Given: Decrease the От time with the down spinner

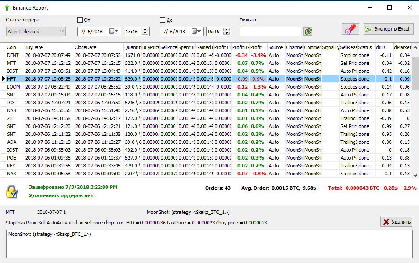Looking at the screenshot, I should coord(145,33).
